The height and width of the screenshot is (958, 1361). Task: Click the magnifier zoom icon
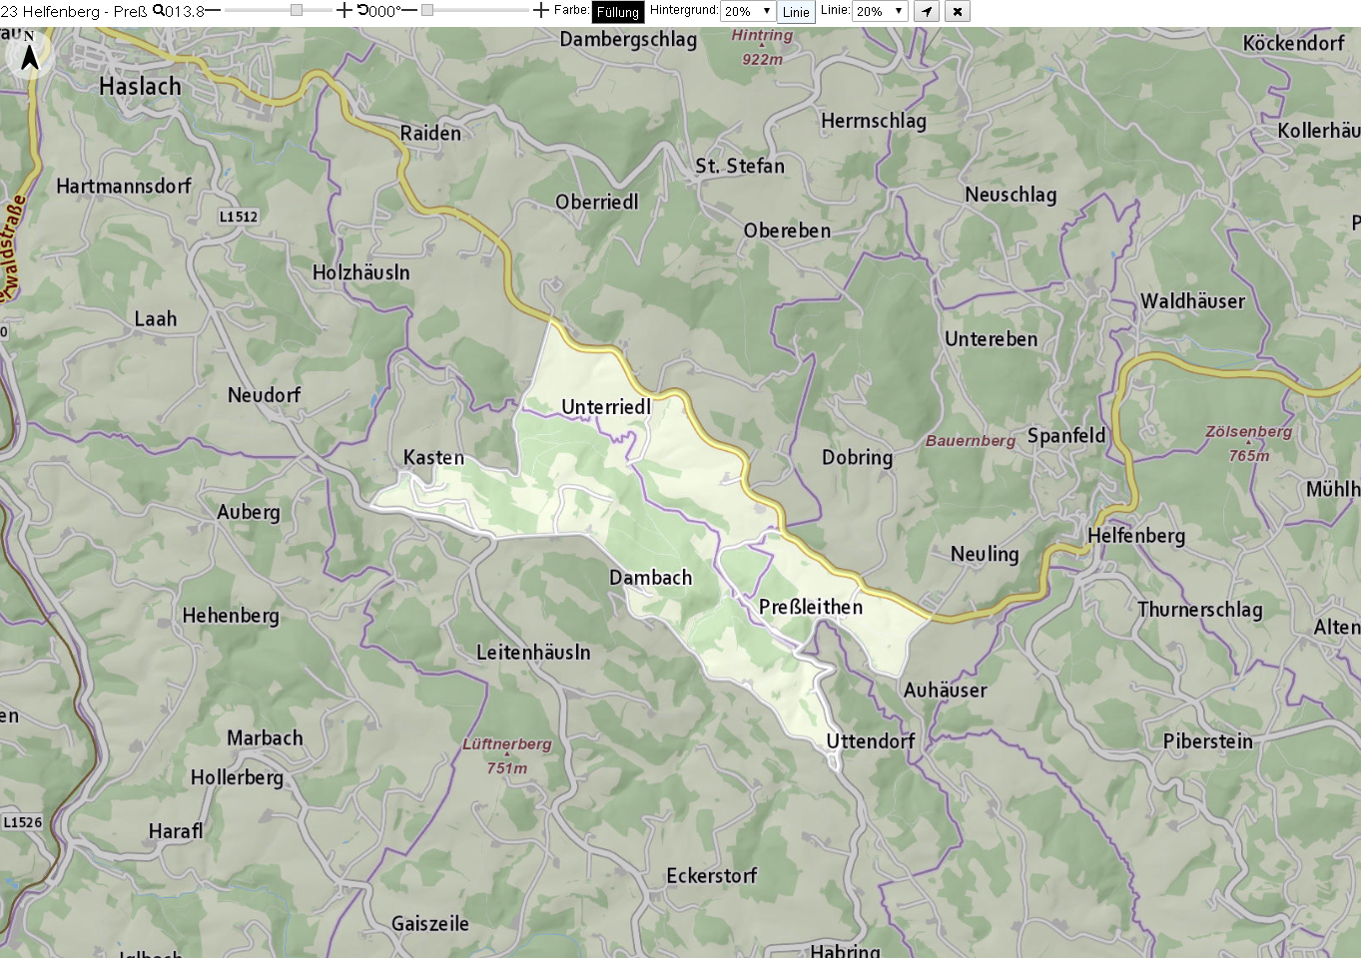point(159,10)
